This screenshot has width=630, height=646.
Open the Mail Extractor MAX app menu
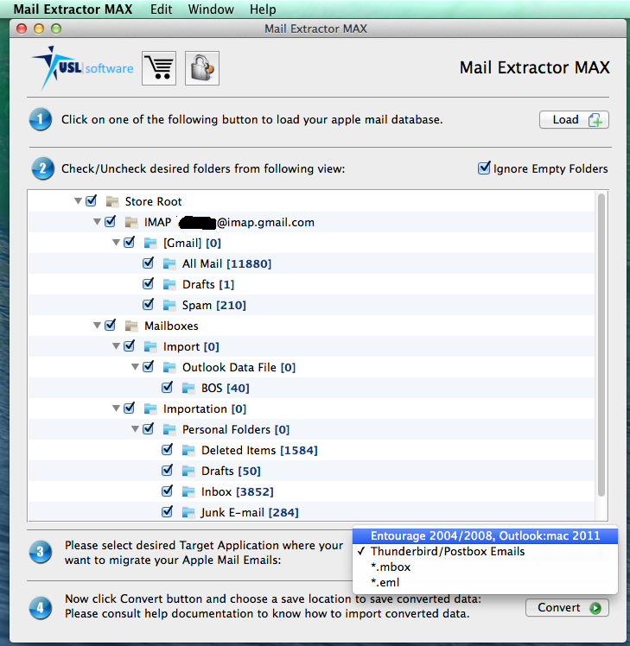pos(73,9)
